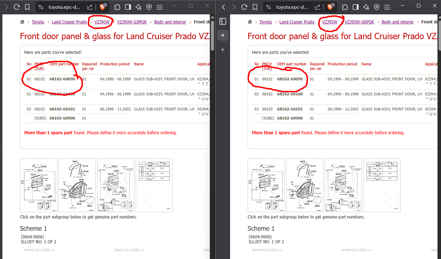
Task: Bookmark the page in the VZJ95W window
Action: tap(255, 7)
